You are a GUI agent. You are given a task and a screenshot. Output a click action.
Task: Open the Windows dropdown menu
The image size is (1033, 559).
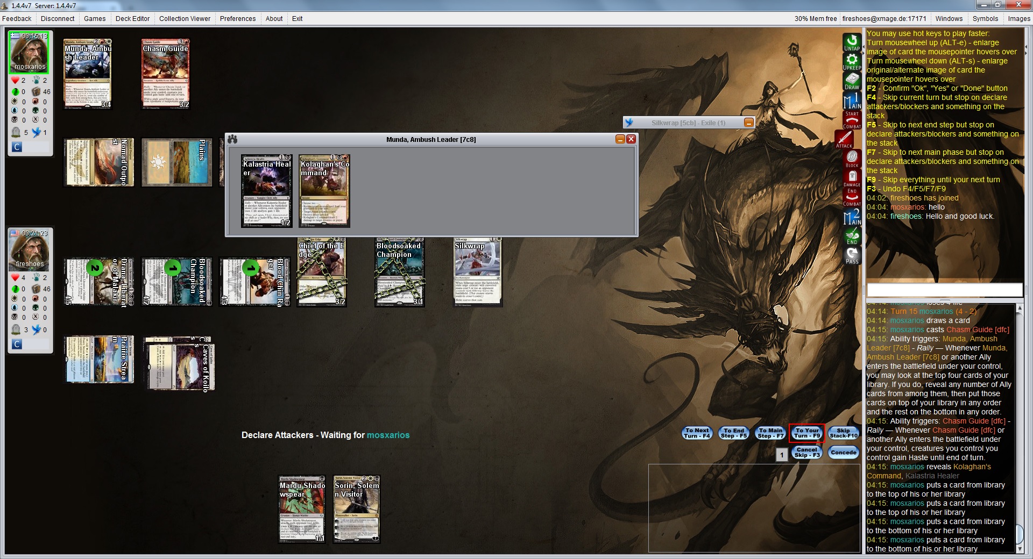coord(949,18)
